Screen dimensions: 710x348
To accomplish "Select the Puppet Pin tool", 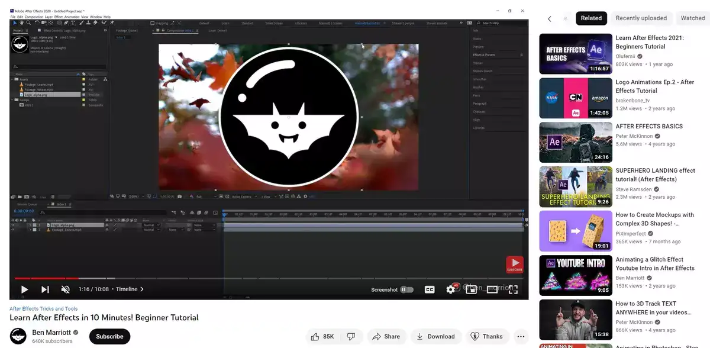I will (x=112, y=23).
